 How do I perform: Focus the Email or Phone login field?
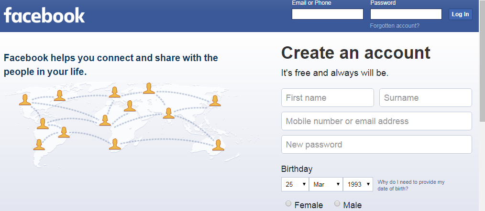(328, 14)
